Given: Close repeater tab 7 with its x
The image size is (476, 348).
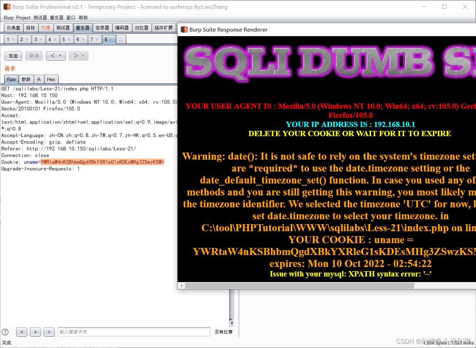Looking at the screenshot, I should click(97, 40).
